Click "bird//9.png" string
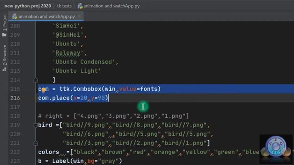Screen dimensions: 294x165 (85, 125)
